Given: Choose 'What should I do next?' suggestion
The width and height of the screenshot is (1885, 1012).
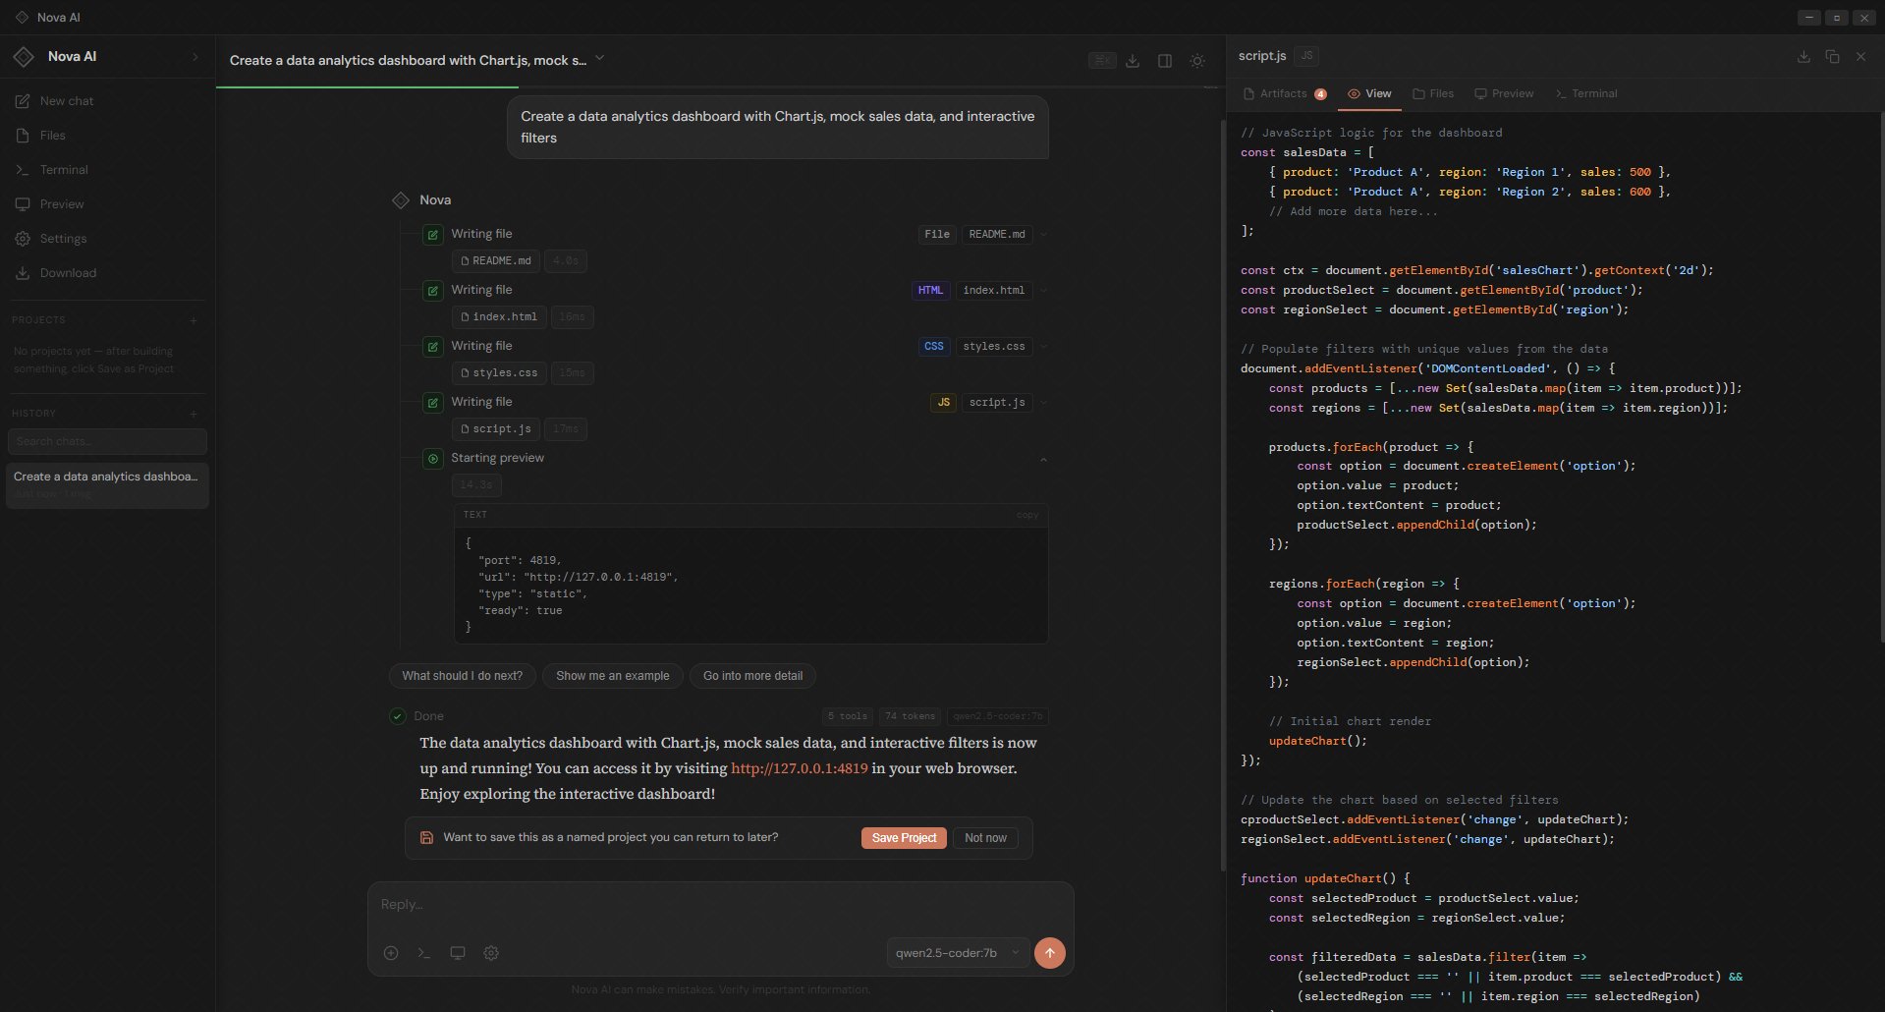Looking at the screenshot, I should (462, 676).
